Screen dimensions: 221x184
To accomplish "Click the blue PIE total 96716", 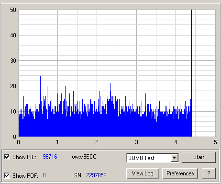I will click(50, 157).
